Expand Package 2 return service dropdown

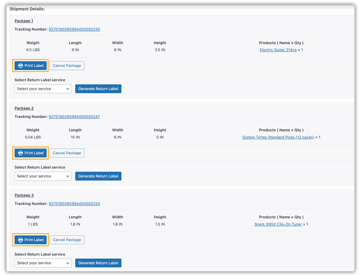(x=43, y=176)
